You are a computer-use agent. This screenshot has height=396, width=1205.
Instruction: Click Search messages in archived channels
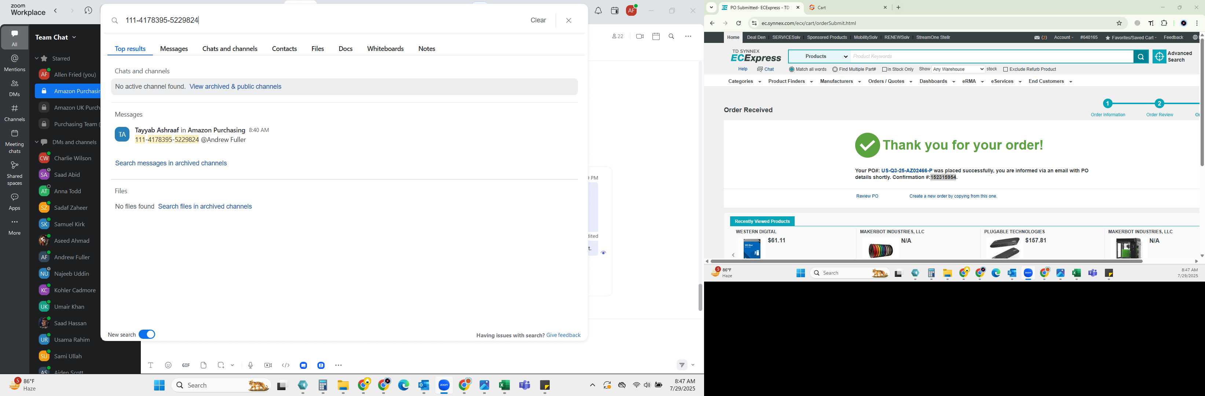171,163
